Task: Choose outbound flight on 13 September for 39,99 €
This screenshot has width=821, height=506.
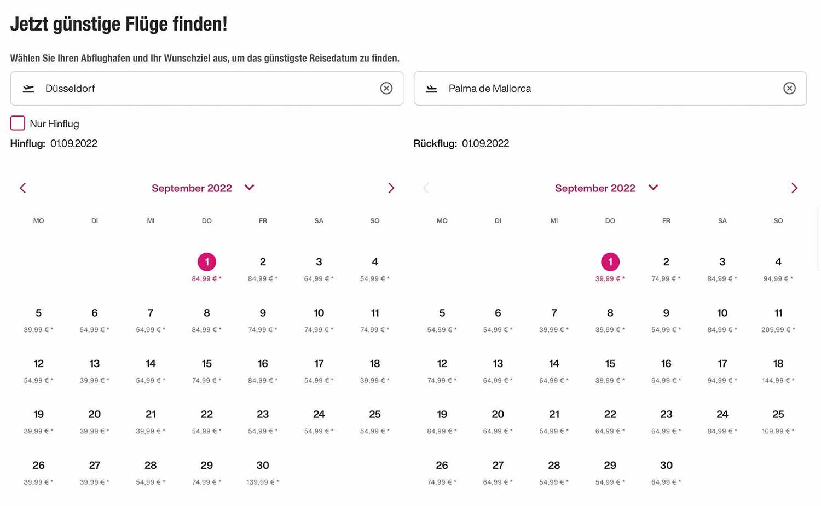Action: coord(95,371)
